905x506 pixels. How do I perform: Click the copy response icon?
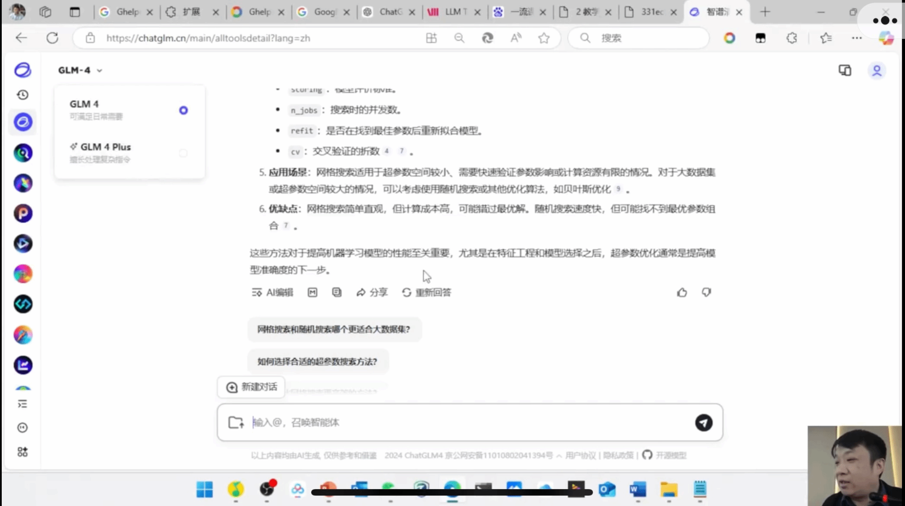tap(337, 293)
